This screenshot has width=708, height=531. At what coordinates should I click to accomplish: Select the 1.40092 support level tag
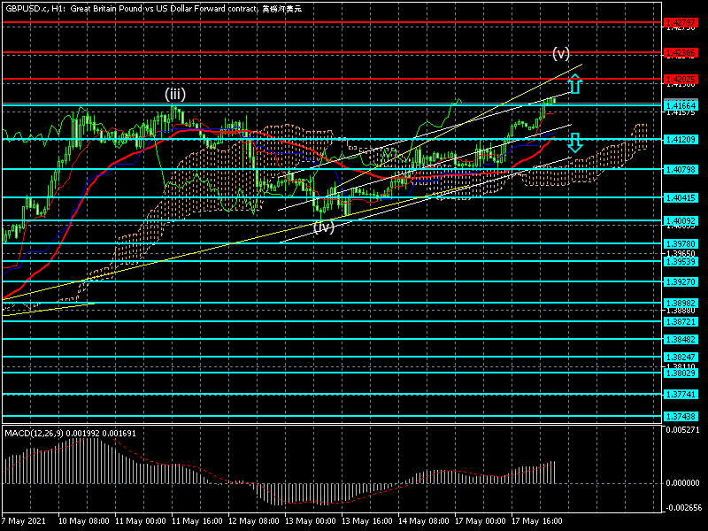pyautogui.click(x=681, y=220)
